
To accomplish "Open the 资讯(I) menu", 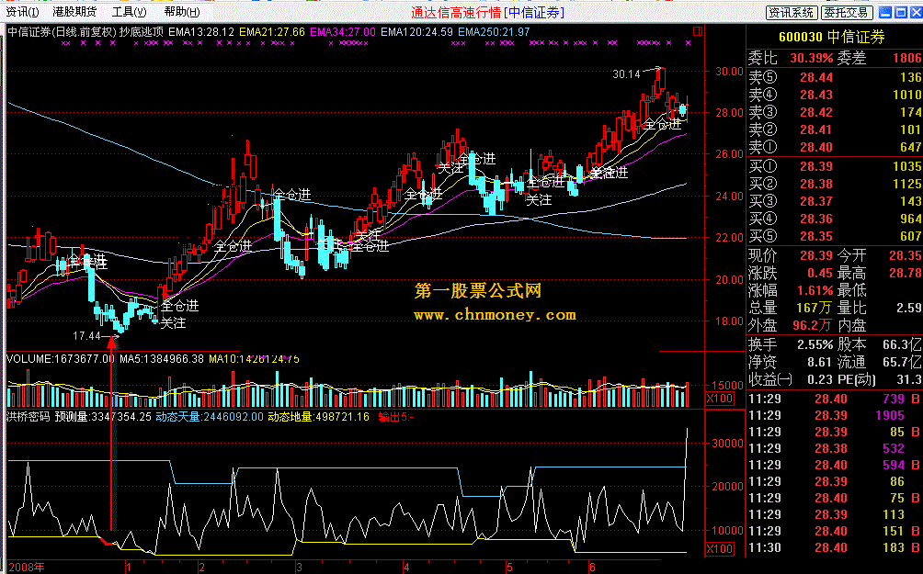I will click(x=22, y=12).
